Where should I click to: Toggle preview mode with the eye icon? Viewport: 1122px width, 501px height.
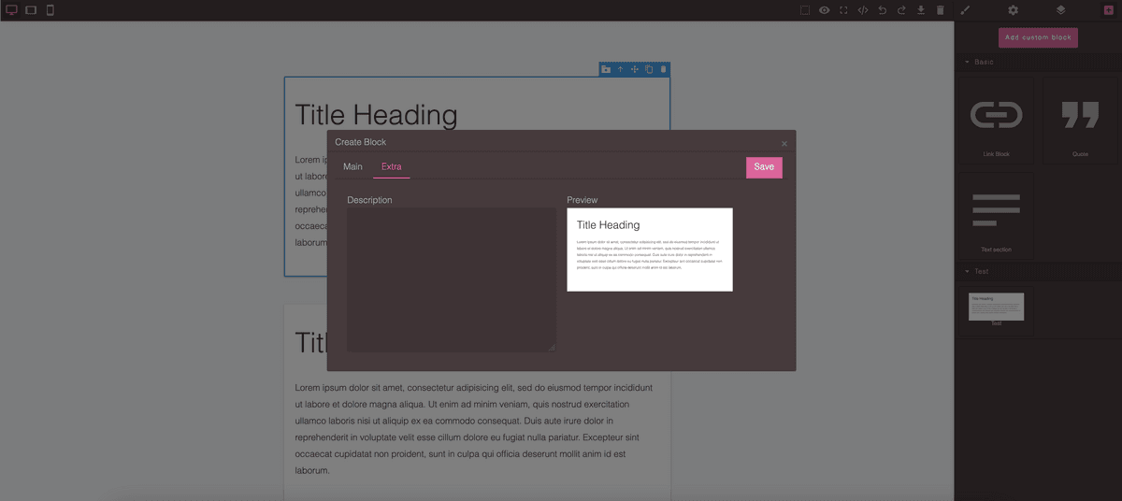tap(825, 10)
